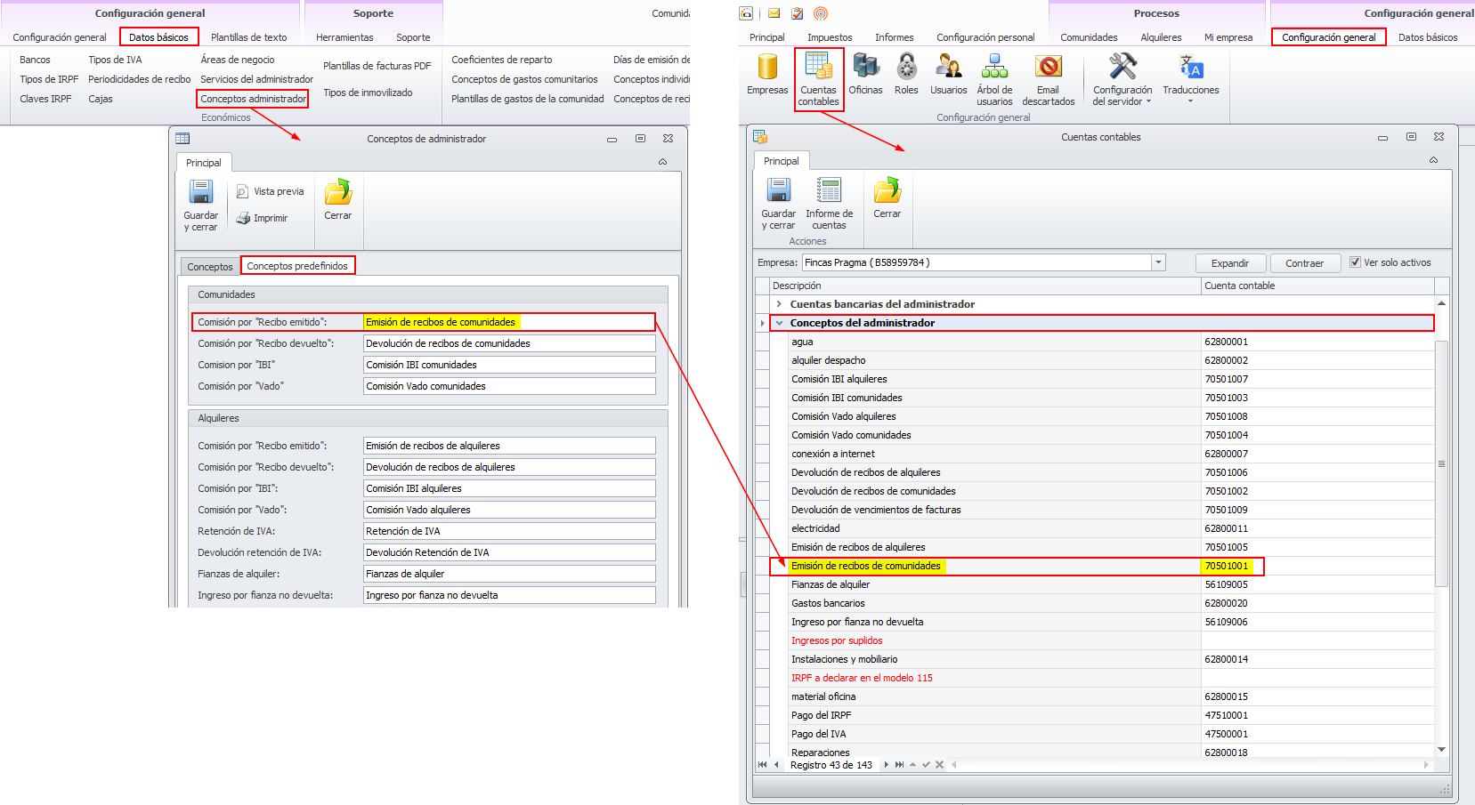Click the orange broadcast antenna icon
Viewport: 1475px width, 805px height.
821,13
